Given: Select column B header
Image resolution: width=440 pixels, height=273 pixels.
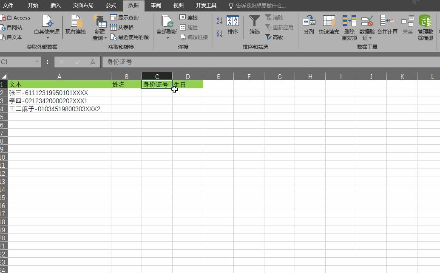Looking at the screenshot, I should (x=127, y=76).
